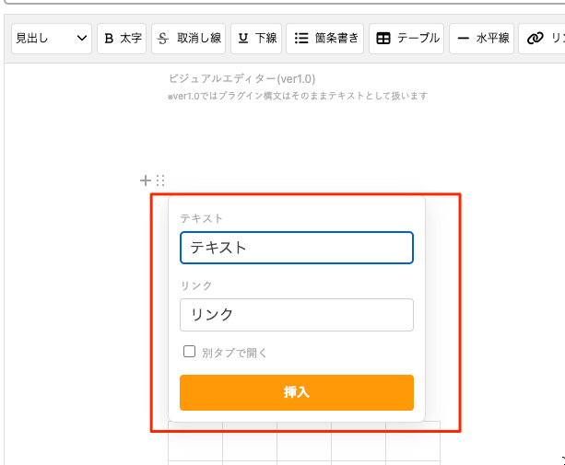Click the link chain icon in toolbar
Viewport: 565px width, 465px height.
tap(536, 38)
